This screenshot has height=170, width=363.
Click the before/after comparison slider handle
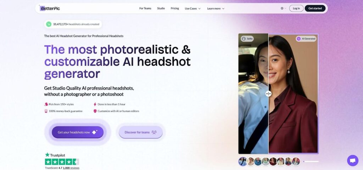tap(268, 94)
